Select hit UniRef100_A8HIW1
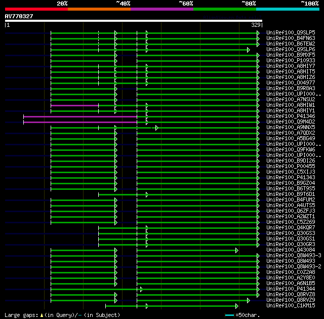 tap(291, 105)
